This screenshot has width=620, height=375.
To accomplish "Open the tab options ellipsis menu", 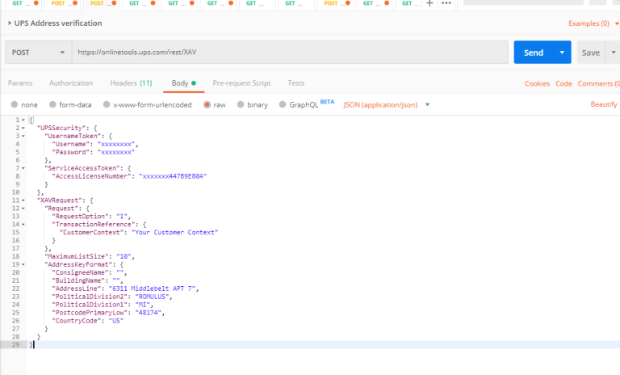I will 446,3.
